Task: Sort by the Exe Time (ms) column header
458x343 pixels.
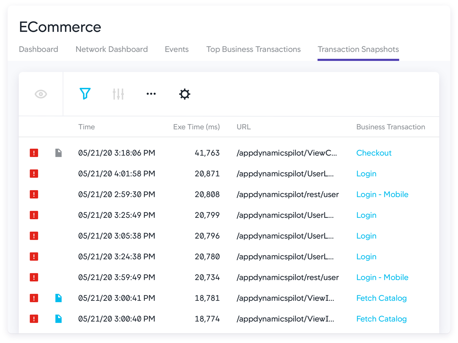Action: point(196,127)
